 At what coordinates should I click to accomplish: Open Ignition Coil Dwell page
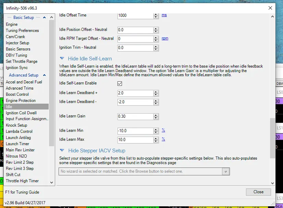click(21, 113)
